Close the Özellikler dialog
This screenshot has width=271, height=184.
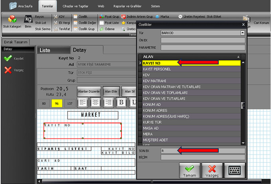pos(243,24)
